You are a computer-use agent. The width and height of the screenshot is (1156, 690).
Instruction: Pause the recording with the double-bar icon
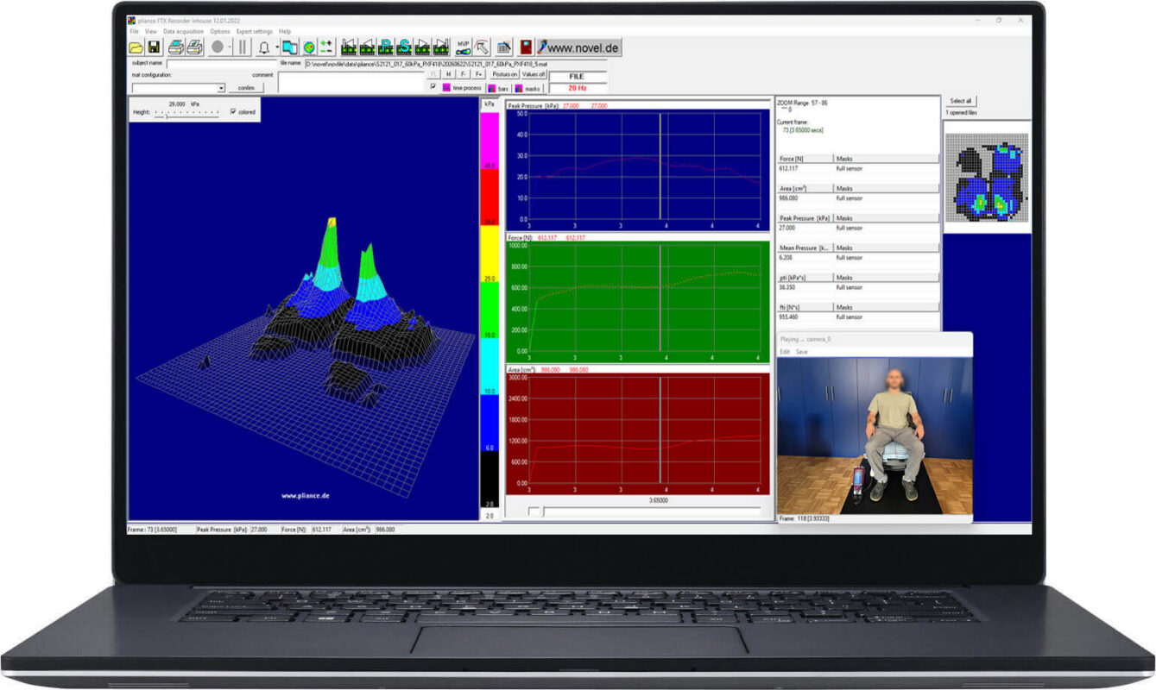(243, 47)
